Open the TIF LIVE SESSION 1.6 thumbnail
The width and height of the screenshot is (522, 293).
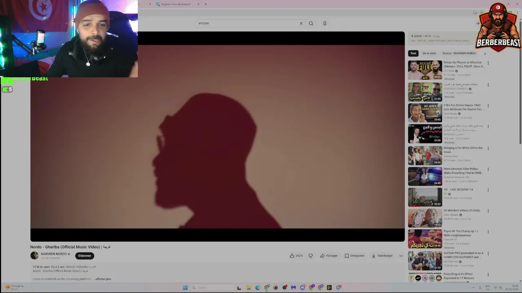425,197
